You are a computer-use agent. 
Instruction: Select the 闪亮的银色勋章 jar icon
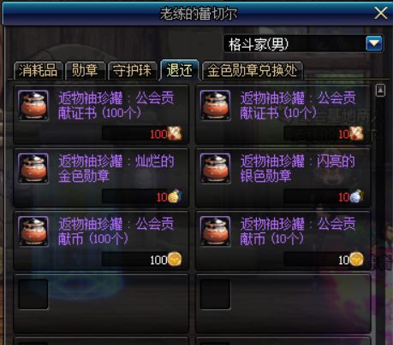coord(215,168)
